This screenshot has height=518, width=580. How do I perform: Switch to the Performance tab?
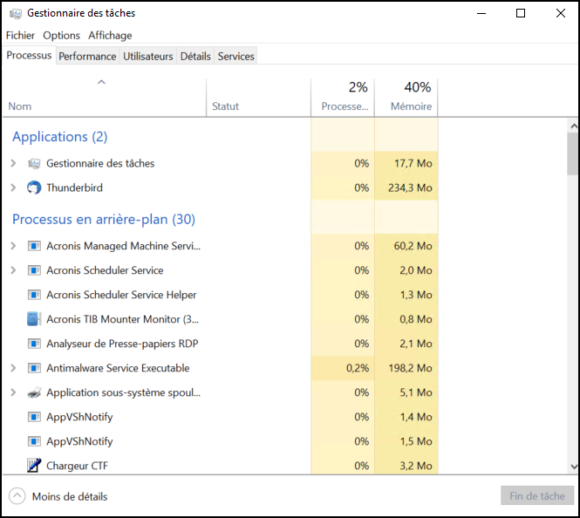click(x=88, y=56)
